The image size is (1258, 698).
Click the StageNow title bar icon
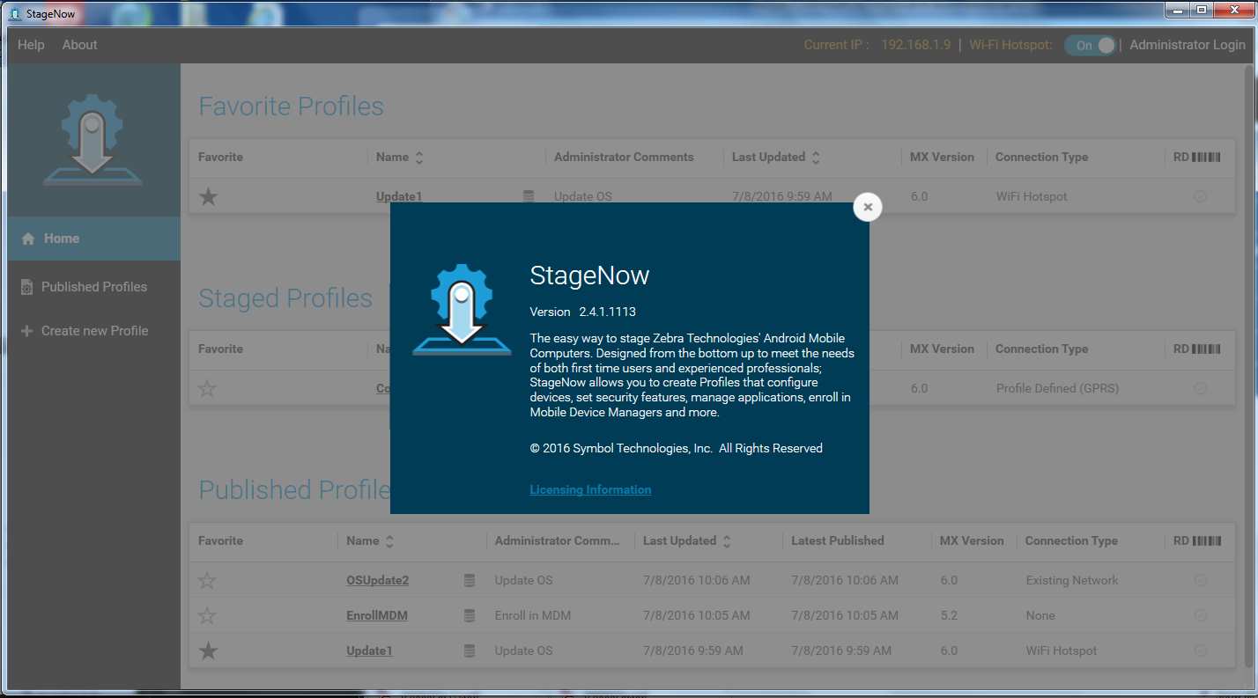tap(14, 13)
